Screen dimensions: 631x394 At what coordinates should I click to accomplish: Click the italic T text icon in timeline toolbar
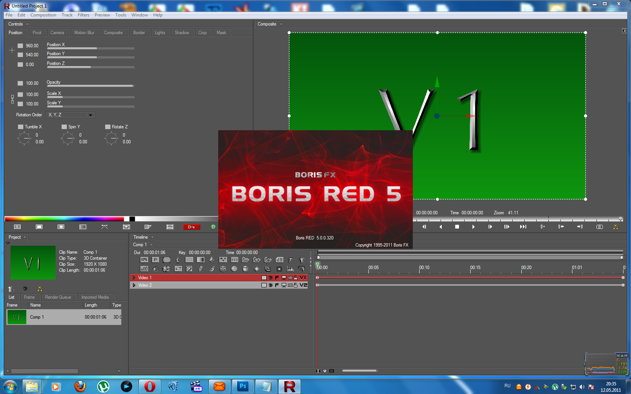[291, 260]
